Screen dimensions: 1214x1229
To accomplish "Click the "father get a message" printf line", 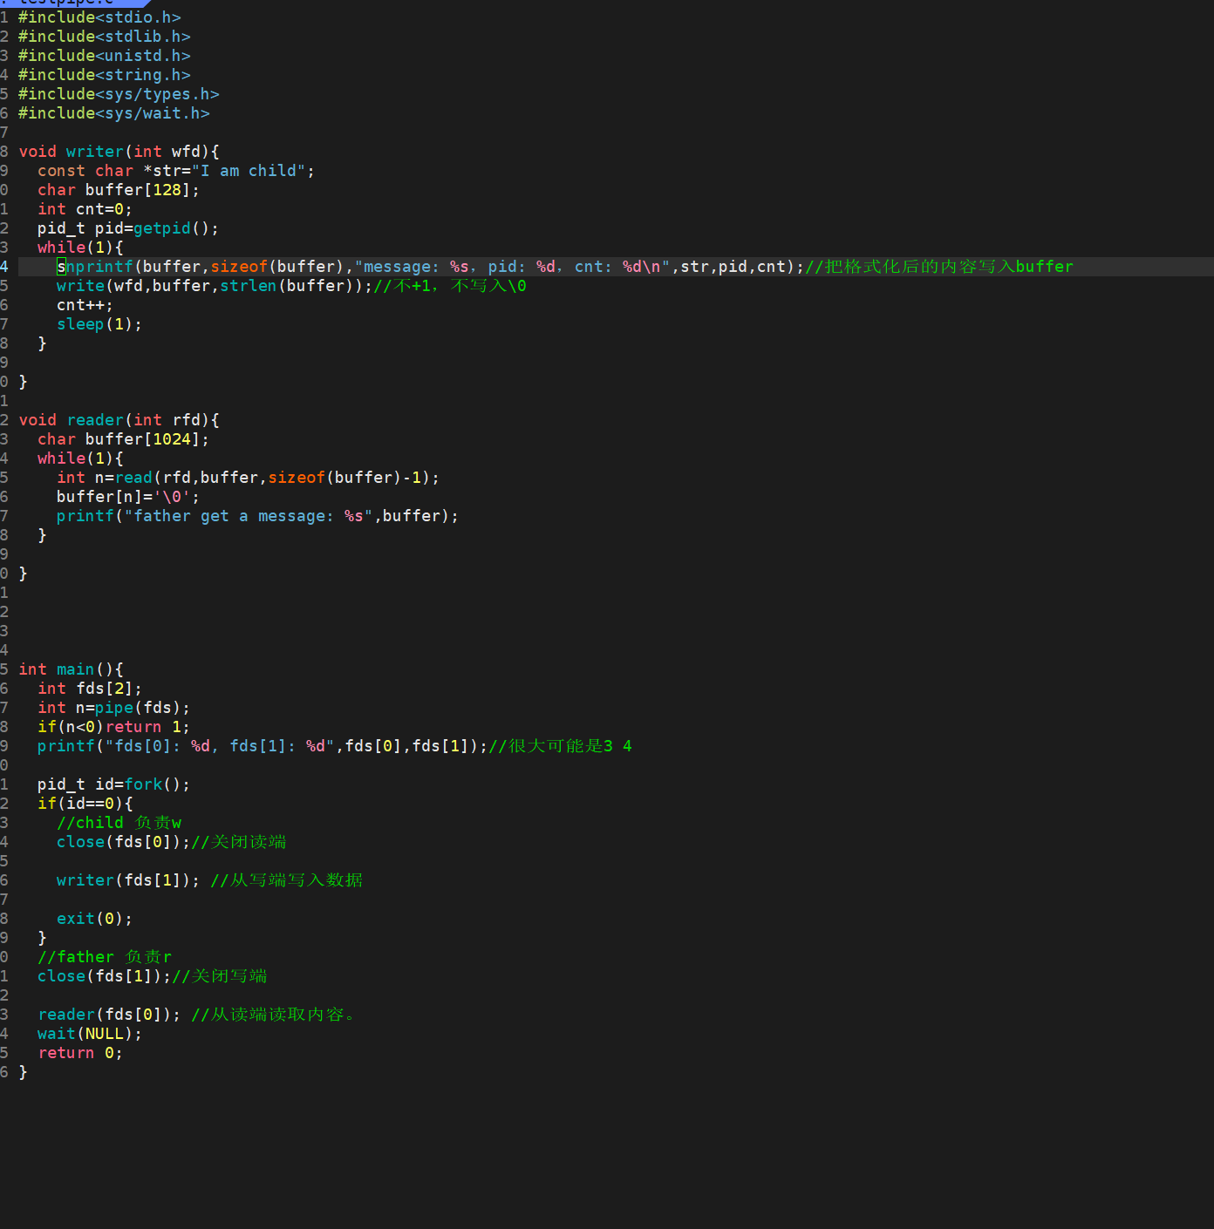I will coord(257,516).
